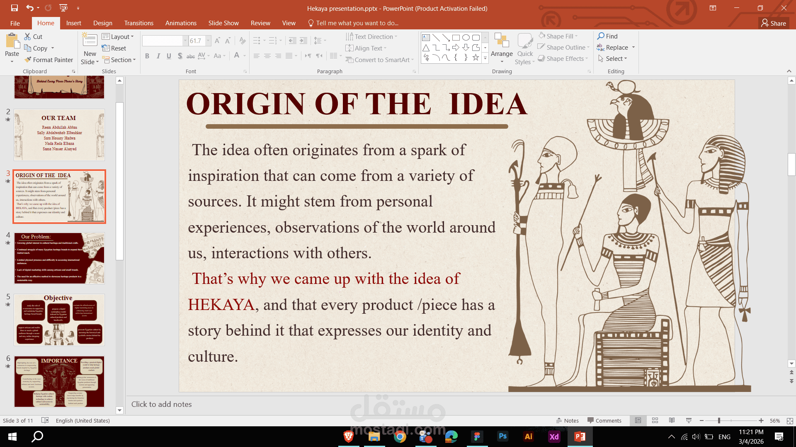The height and width of the screenshot is (447, 796).
Task: Click the zoom slider handle
Action: [x=719, y=421]
